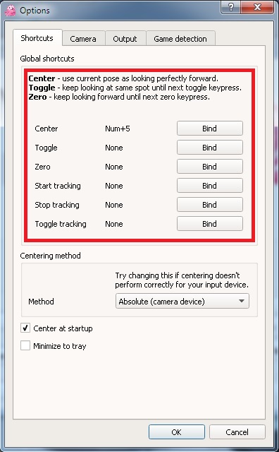Click the Start tracking label
Viewport: 279px width, 452px height.
click(x=58, y=186)
